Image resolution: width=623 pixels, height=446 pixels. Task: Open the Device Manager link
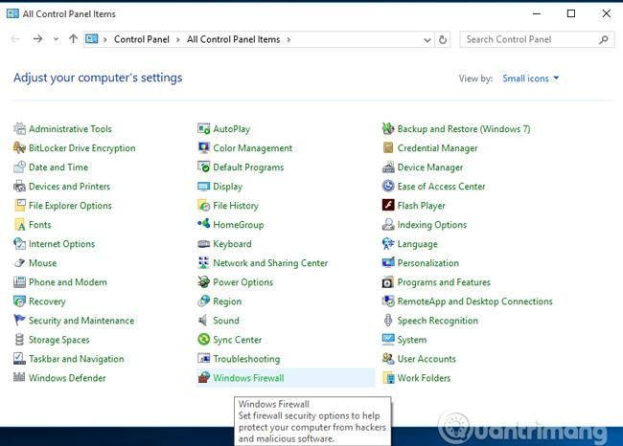click(430, 167)
